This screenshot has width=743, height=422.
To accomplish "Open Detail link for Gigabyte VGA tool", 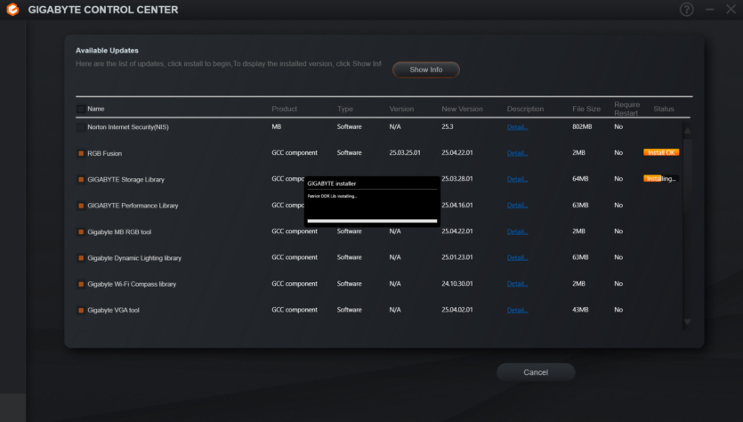I will tap(517, 310).
